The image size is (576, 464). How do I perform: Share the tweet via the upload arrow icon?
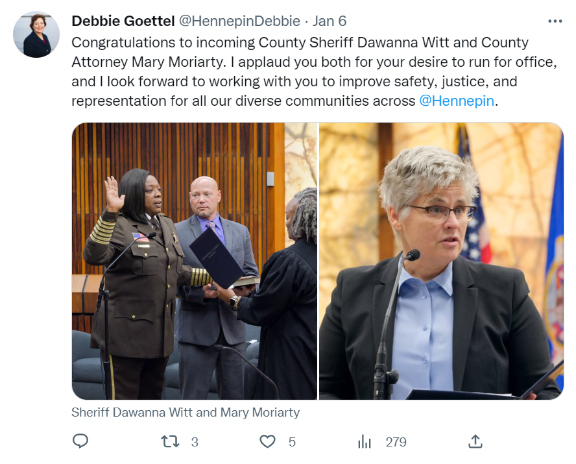tap(475, 441)
